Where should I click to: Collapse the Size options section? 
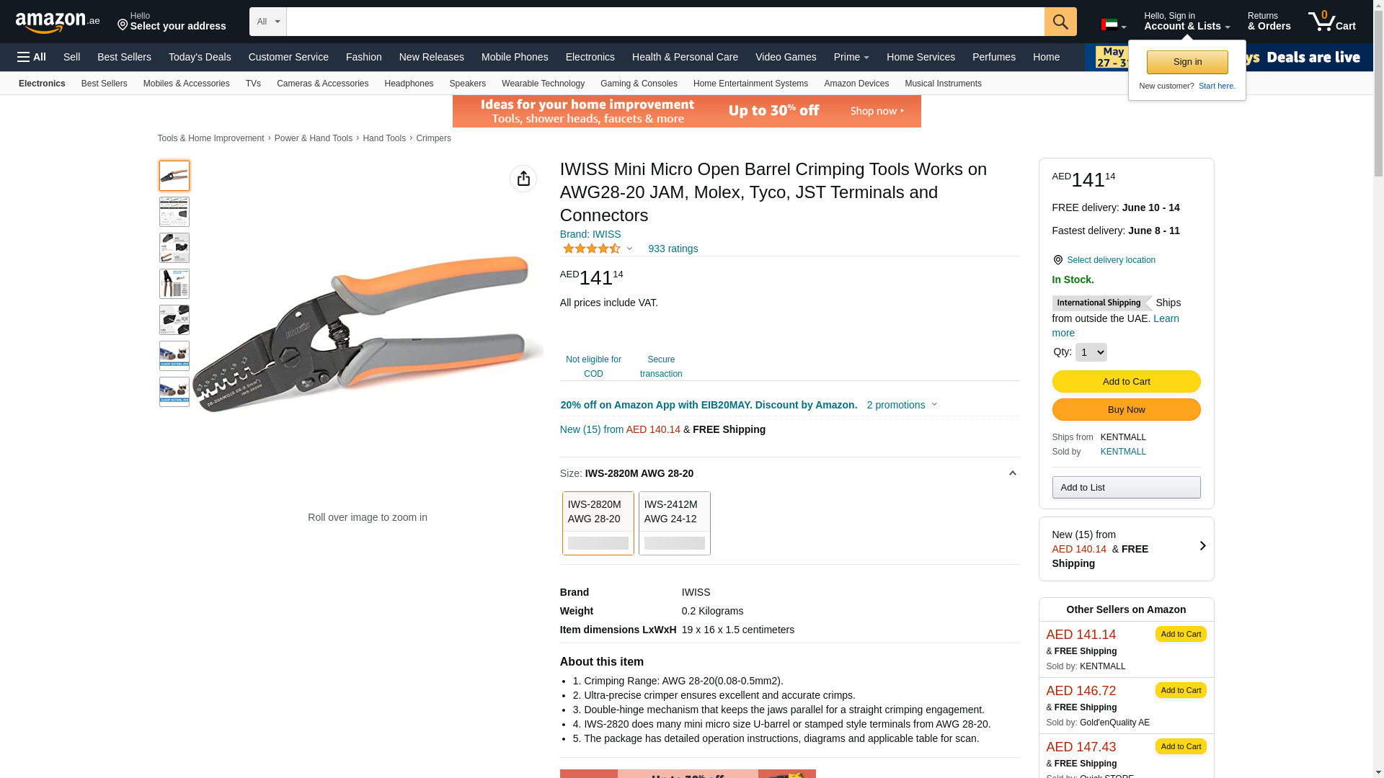pos(1012,473)
